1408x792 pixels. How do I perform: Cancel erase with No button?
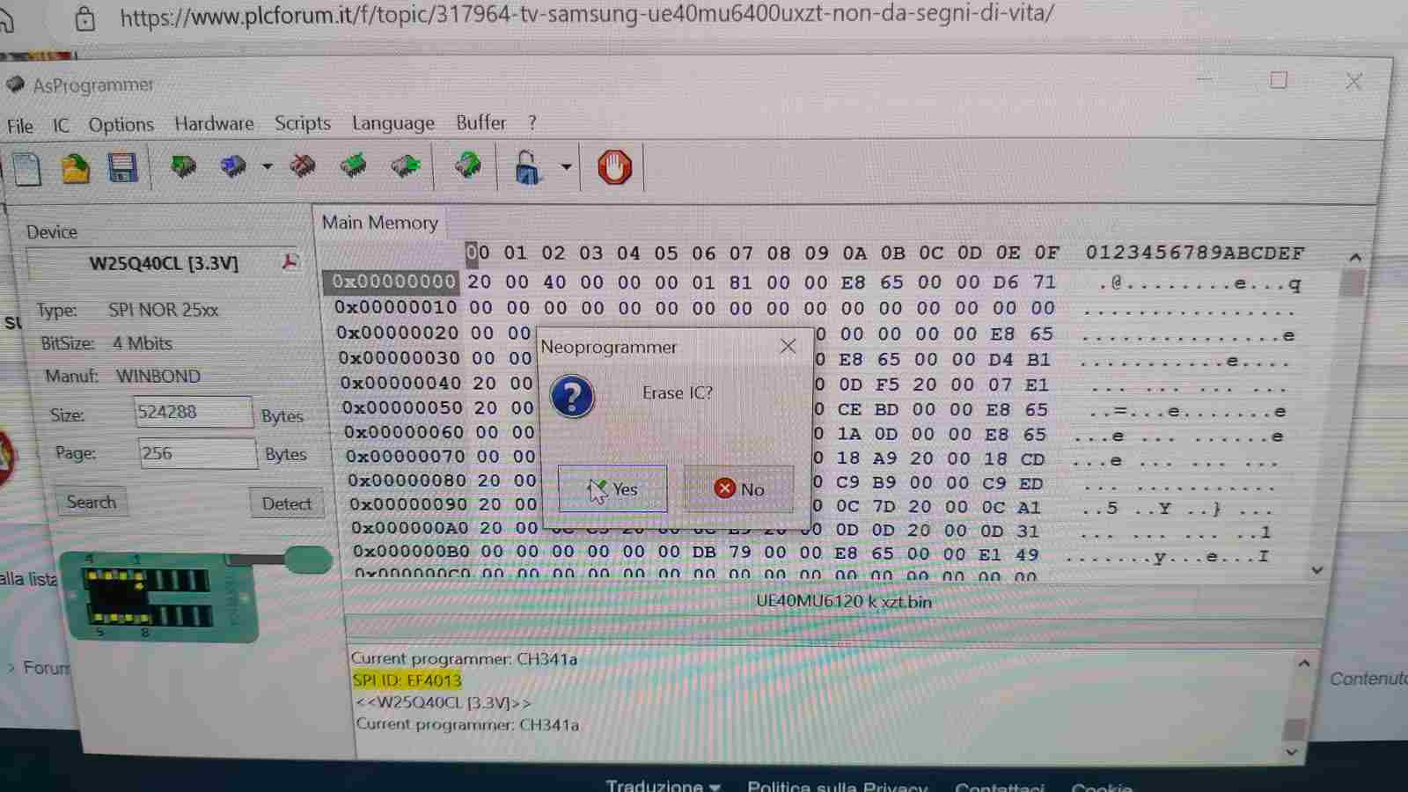pyautogui.click(x=738, y=488)
